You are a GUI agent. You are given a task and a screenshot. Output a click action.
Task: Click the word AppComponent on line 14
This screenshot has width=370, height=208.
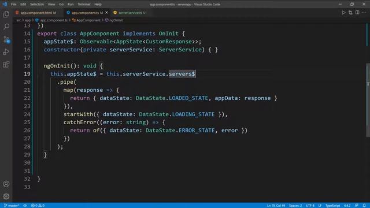pyautogui.click(x=99, y=34)
